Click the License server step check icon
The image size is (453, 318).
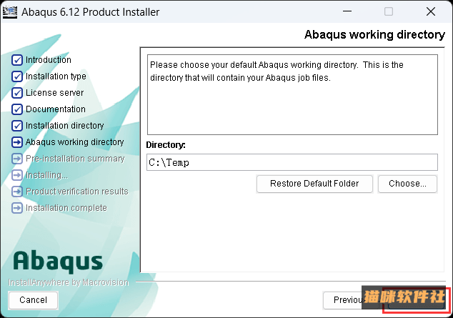17,93
